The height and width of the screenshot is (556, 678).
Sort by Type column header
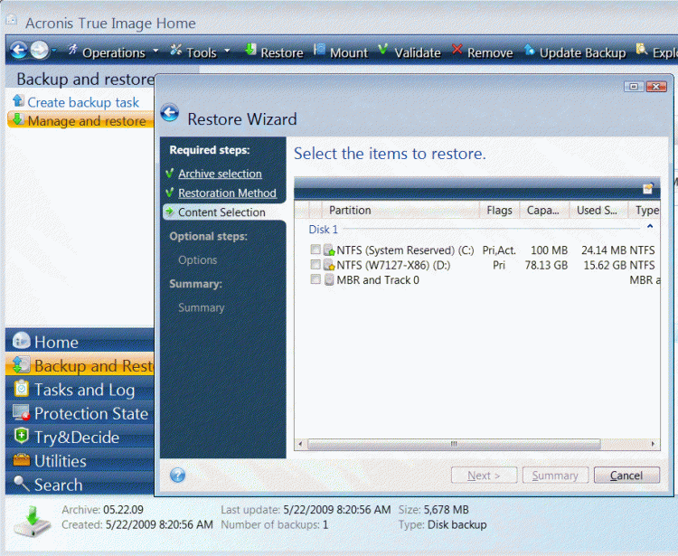[645, 210]
